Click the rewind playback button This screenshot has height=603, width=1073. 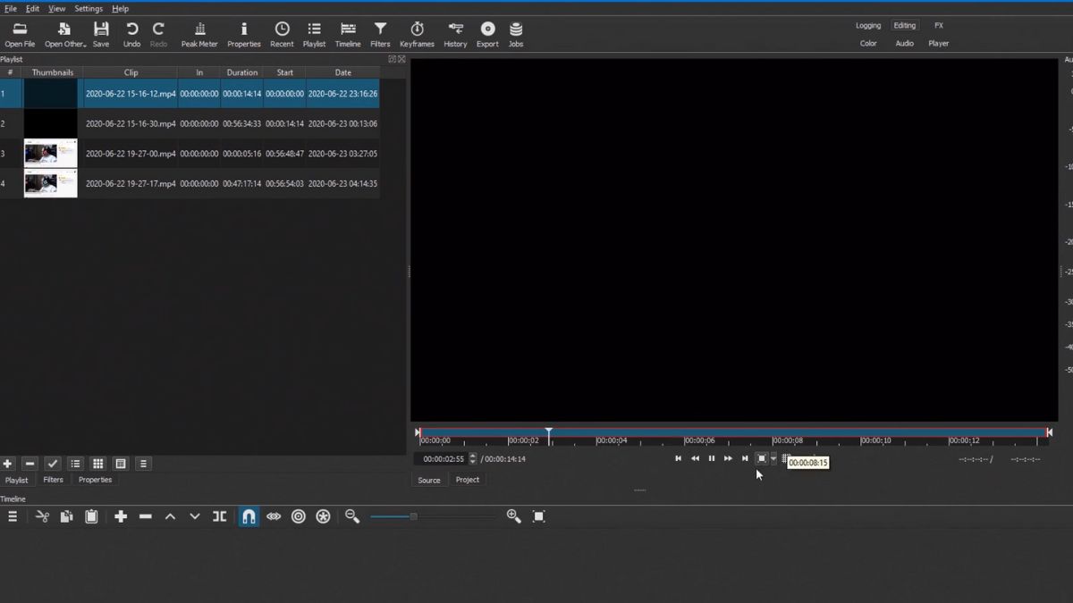pos(695,458)
